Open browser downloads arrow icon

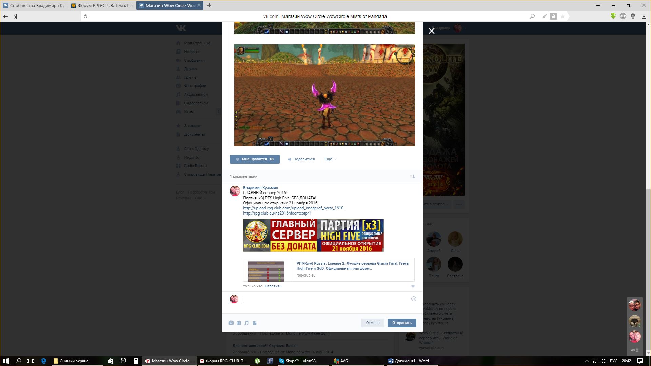[x=644, y=16]
